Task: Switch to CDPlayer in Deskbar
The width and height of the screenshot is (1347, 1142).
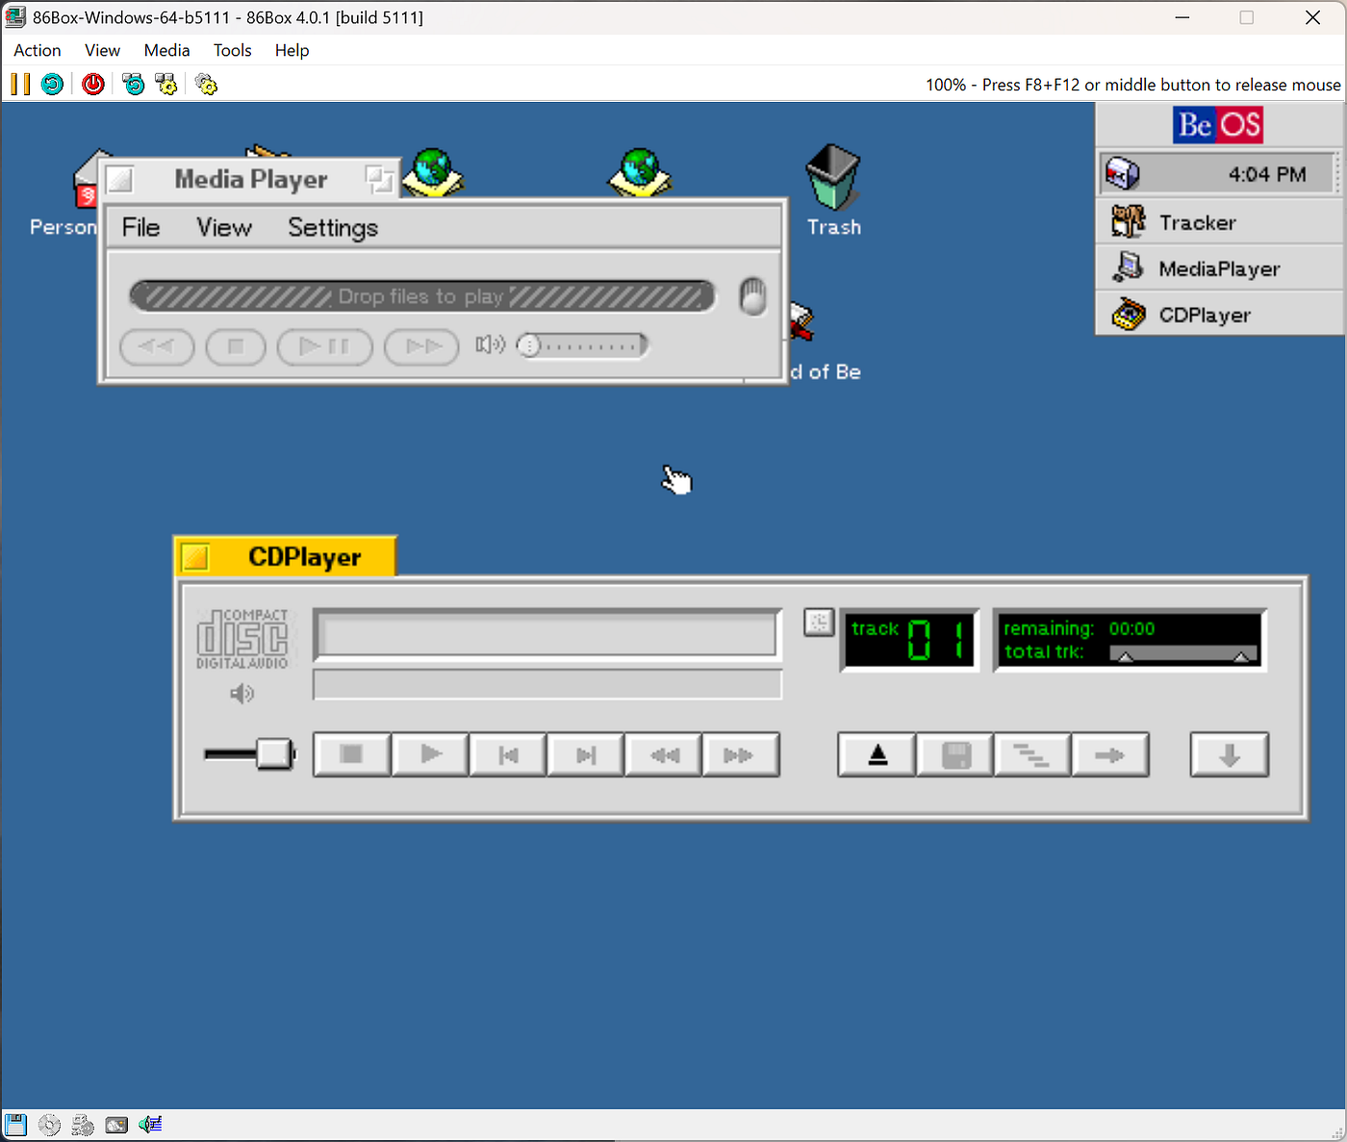Action: (1220, 315)
